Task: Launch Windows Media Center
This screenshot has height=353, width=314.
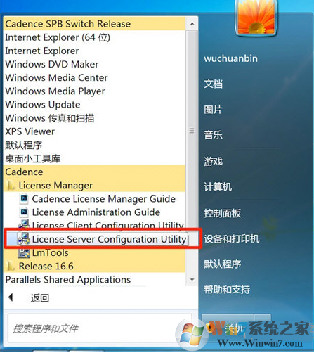Action: click(56, 77)
